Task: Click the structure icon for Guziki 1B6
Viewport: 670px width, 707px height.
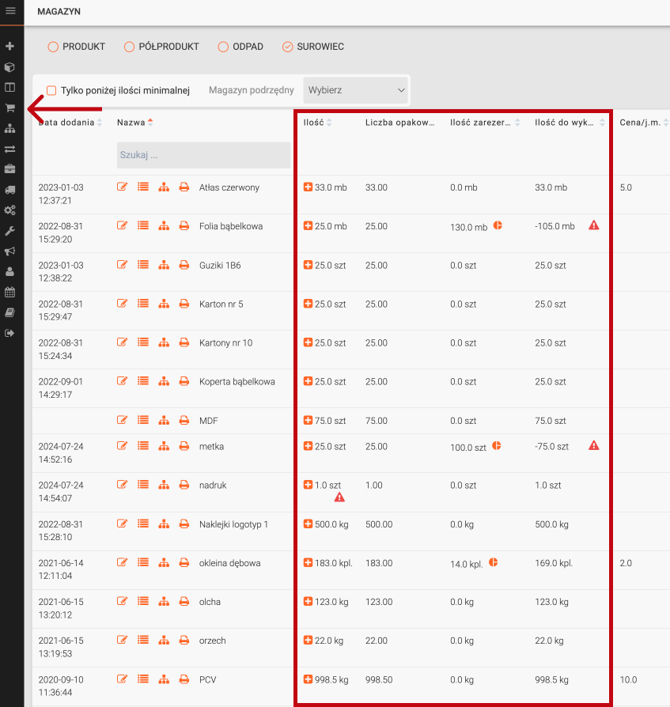Action: pyautogui.click(x=164, y=264)
